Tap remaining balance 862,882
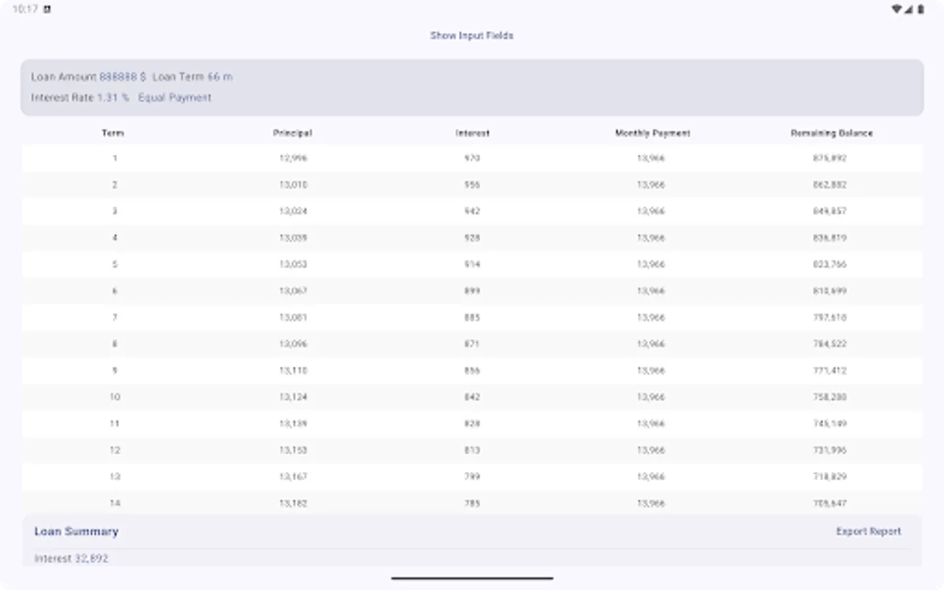The width and height of the screenshot is (944, 590). pos(830,185)
